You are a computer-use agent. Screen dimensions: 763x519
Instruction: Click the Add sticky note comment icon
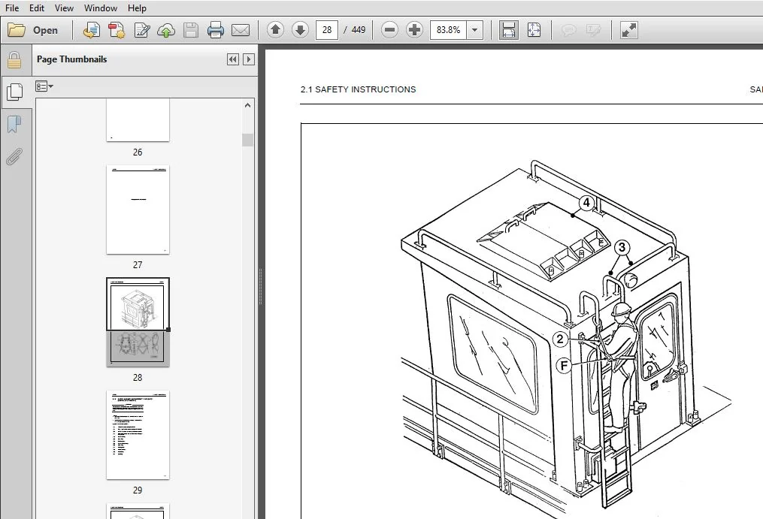[x=568, y=30]
